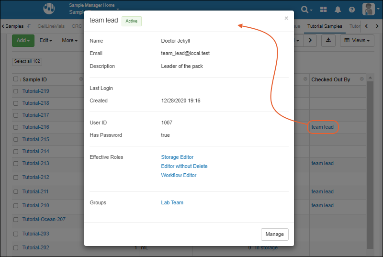The height and width of the screenshot is (257, 383).
Task: Select the checkbox for Tutorial-203
Action: point(16,234)
